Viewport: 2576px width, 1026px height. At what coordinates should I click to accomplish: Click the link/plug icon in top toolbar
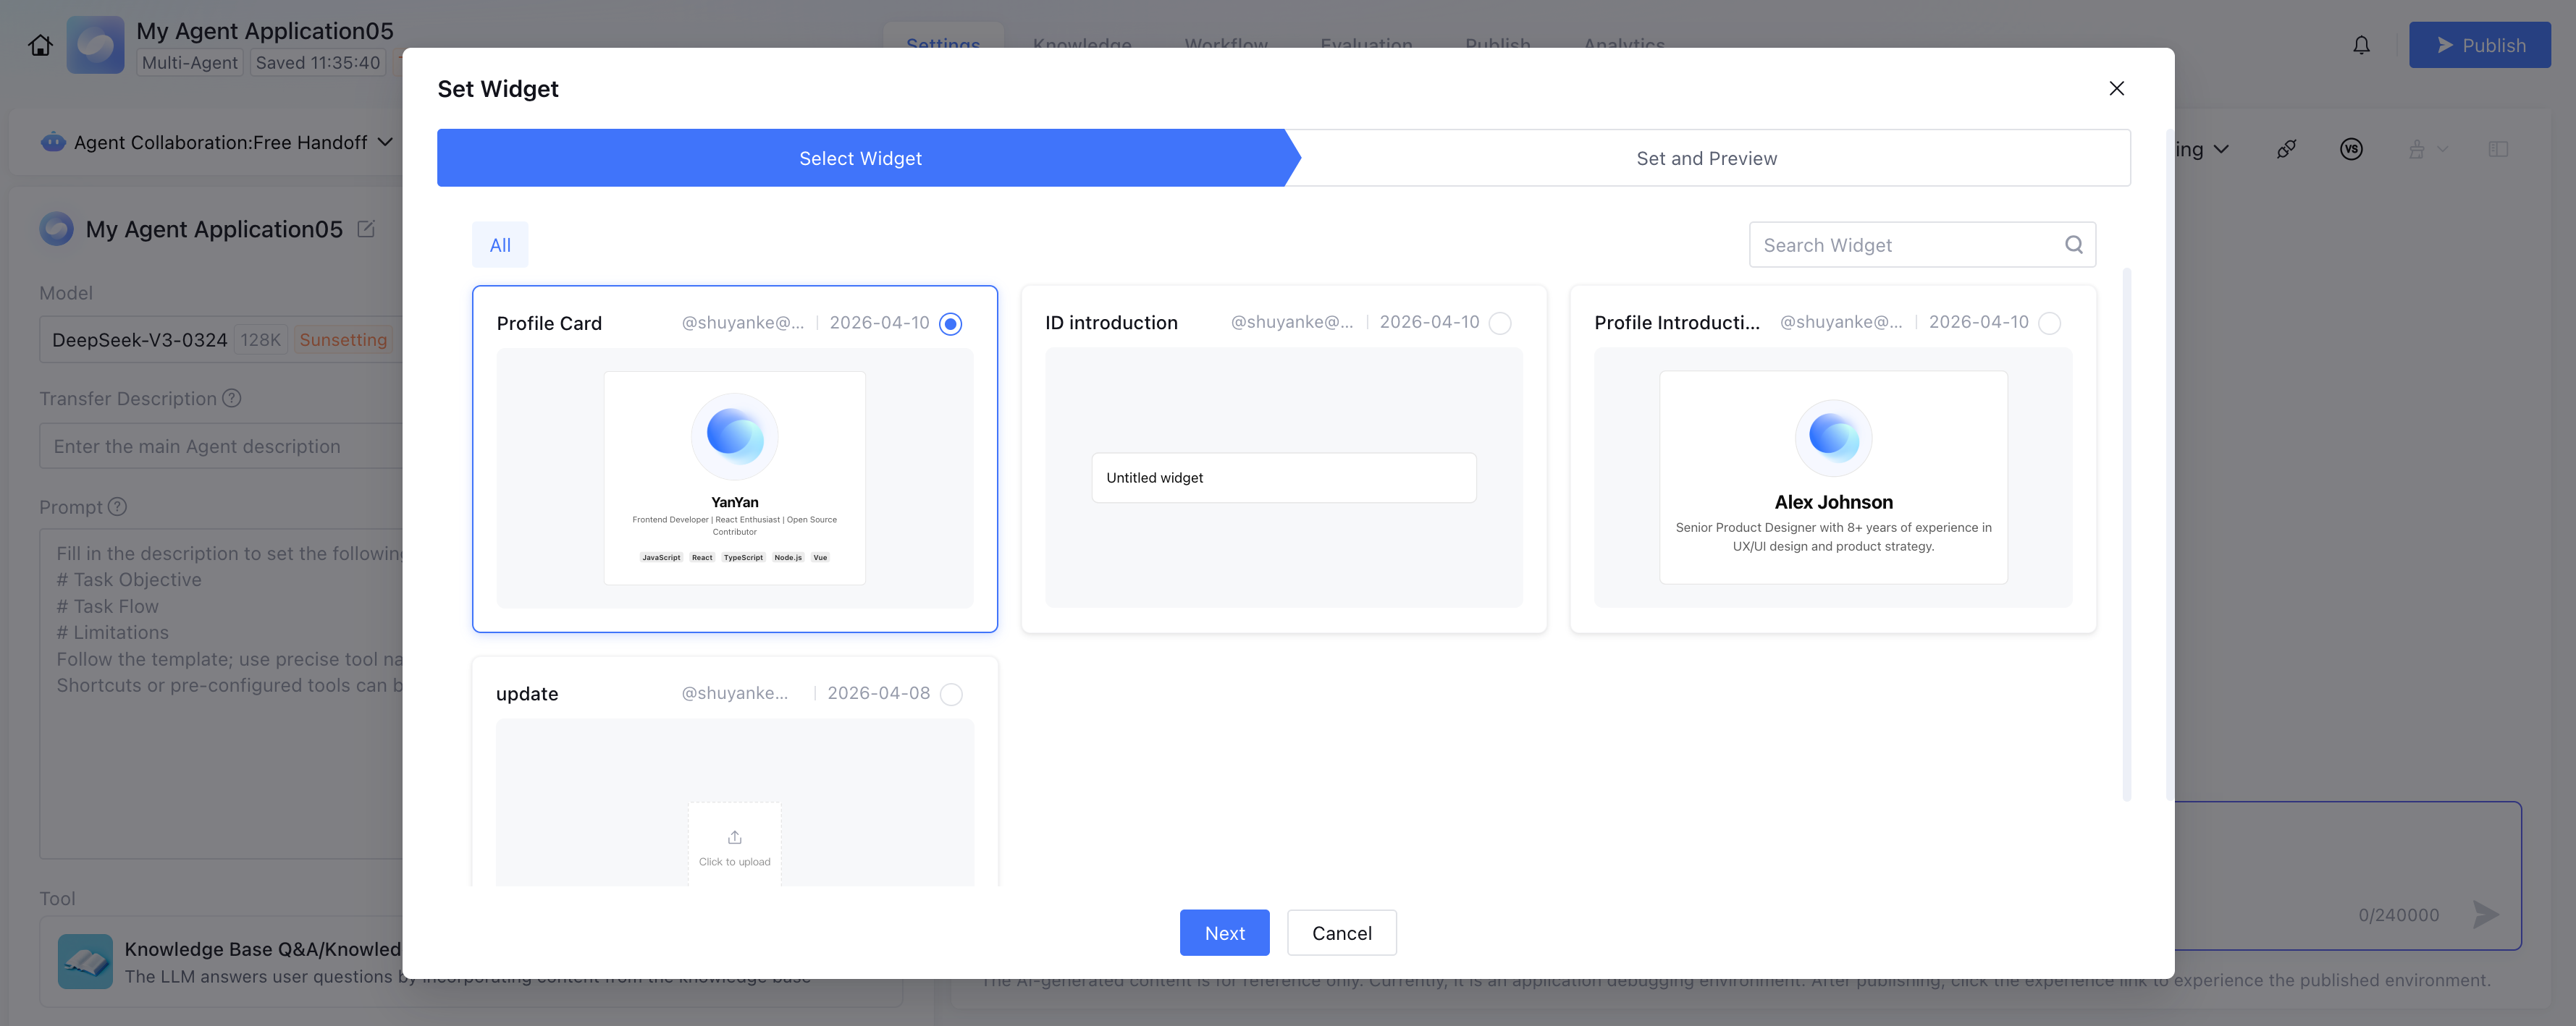[2286, 149]
